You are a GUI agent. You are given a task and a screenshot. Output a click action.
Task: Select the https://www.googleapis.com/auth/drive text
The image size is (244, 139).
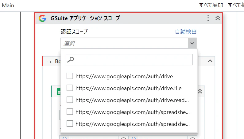[x=124, y=76]
